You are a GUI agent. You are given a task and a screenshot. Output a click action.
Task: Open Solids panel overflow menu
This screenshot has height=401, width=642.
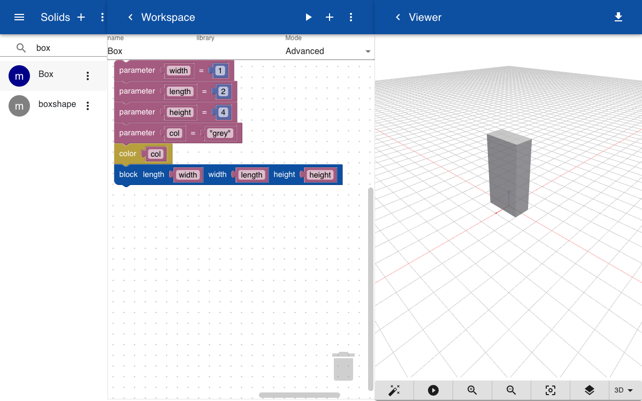(102, 17)
